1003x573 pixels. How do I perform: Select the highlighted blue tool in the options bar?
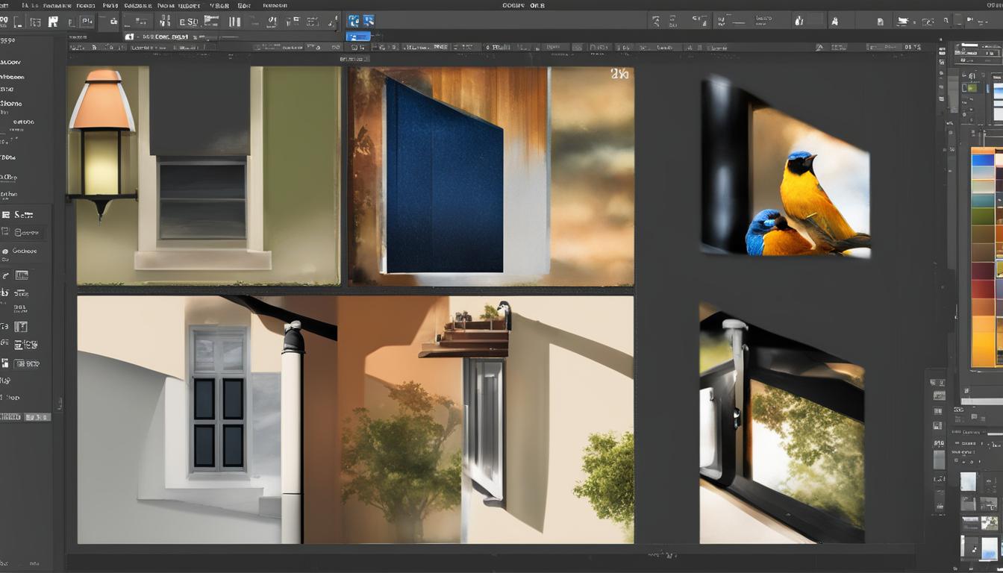point(353,20)
